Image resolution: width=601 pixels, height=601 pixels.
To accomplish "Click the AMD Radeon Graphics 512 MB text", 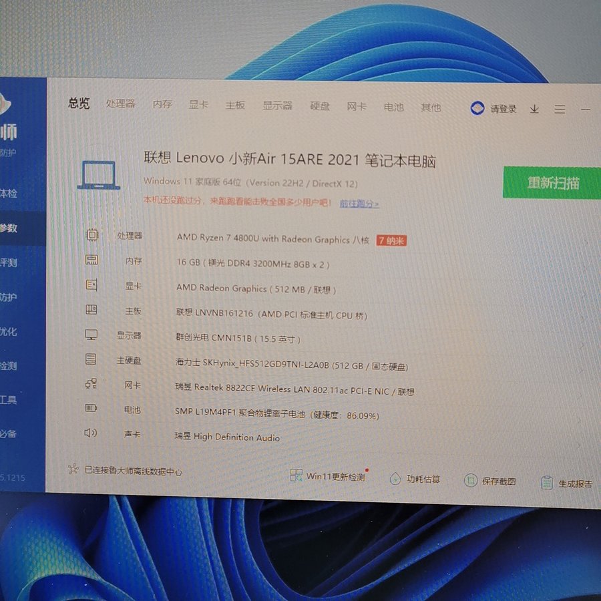I will click(256, 288).
